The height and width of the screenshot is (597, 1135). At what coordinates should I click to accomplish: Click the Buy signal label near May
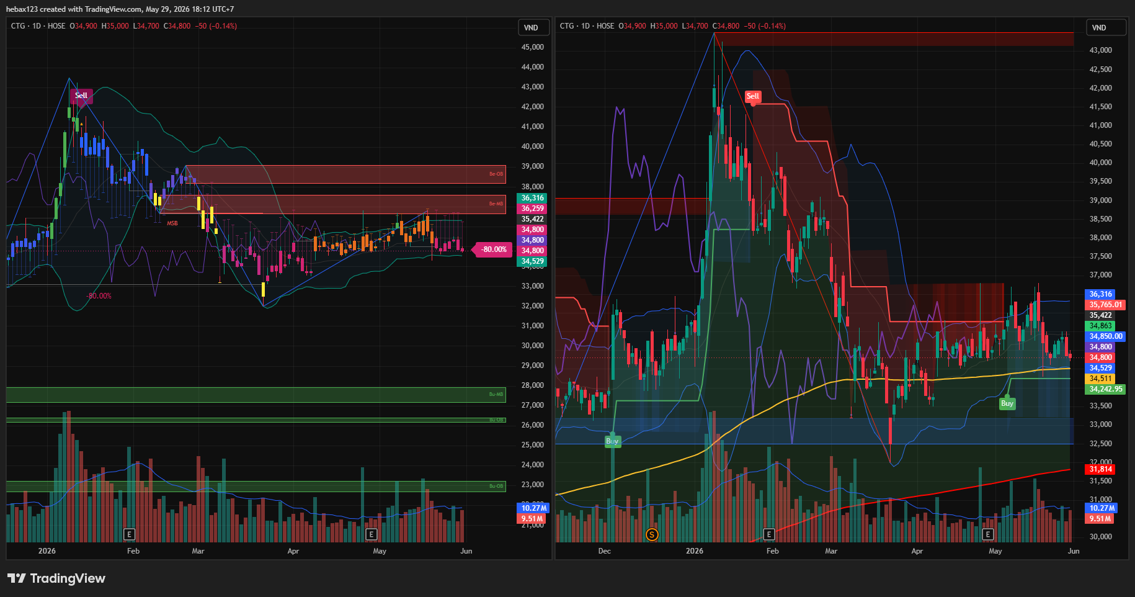[1007, 403]
